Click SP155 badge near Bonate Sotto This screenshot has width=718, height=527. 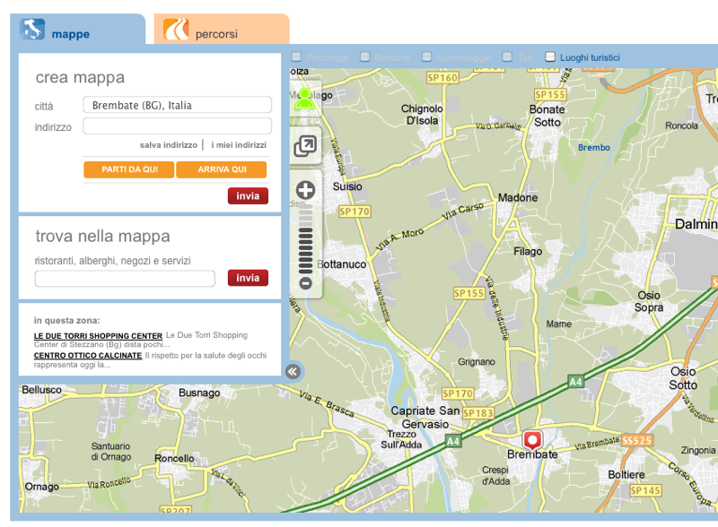coord(550,95)
